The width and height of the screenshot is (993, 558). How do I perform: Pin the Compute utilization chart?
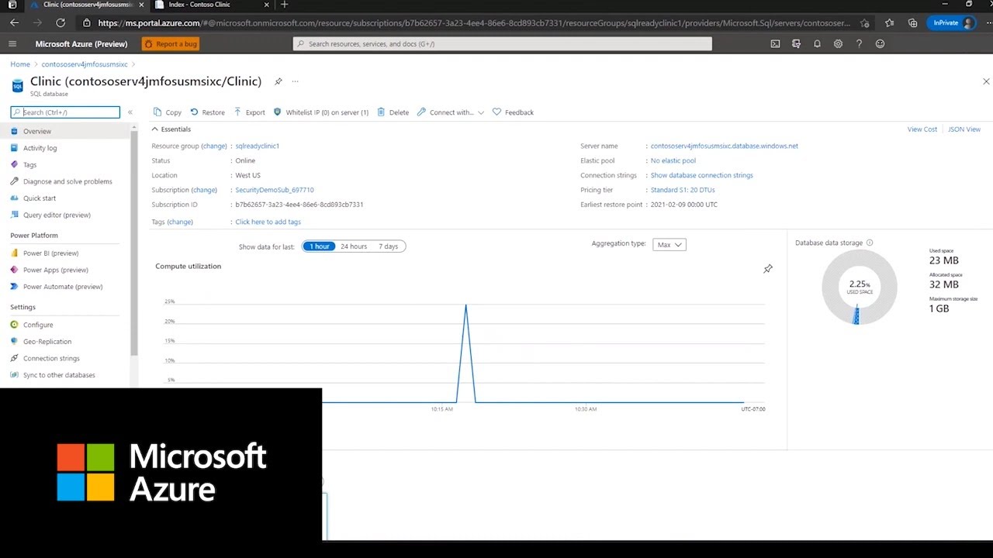tap(768, 269)
